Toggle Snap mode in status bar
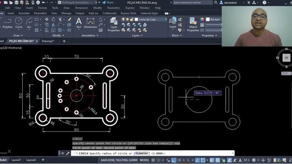This screenshot has width=292, height=164. (158, 160)
